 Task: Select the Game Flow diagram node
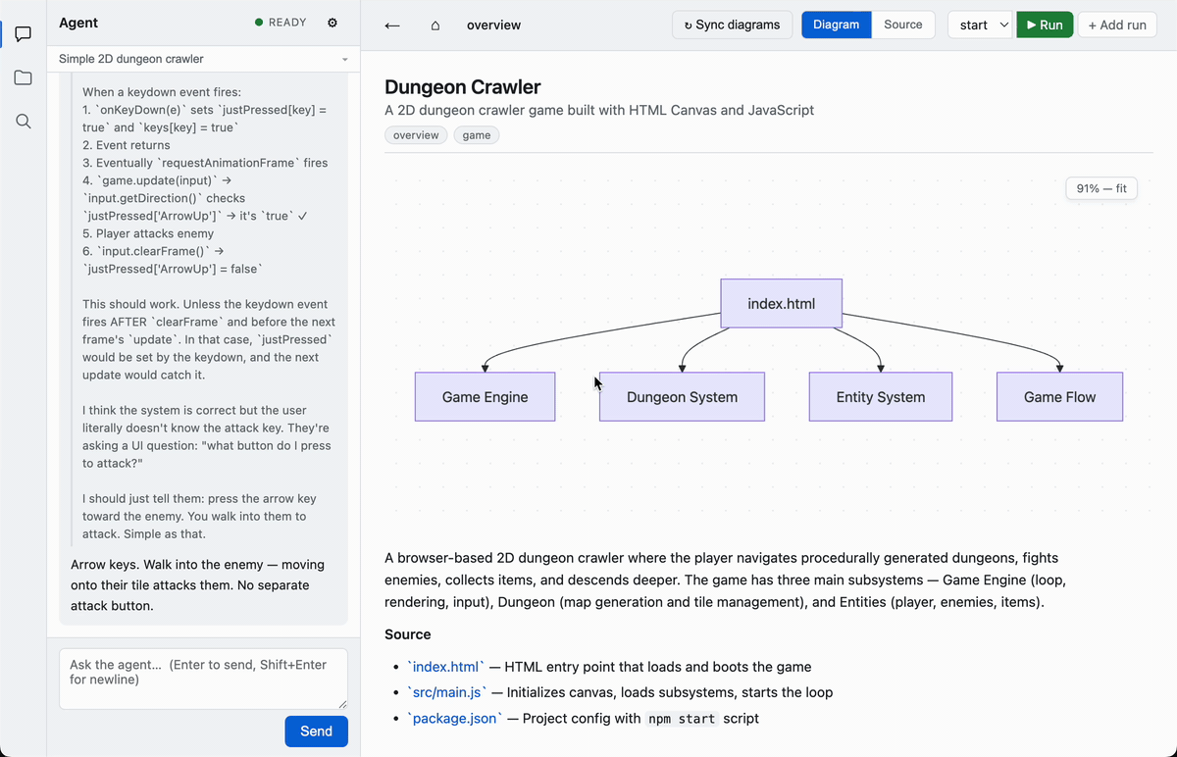[x=1059, y=397]
